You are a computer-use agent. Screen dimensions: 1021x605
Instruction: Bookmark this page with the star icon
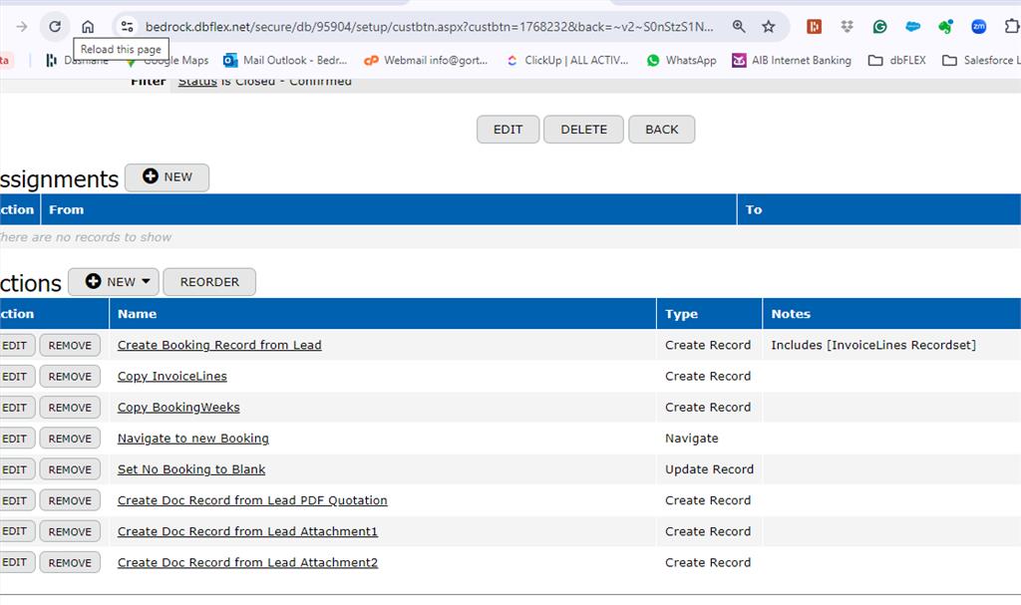point(768,27)
